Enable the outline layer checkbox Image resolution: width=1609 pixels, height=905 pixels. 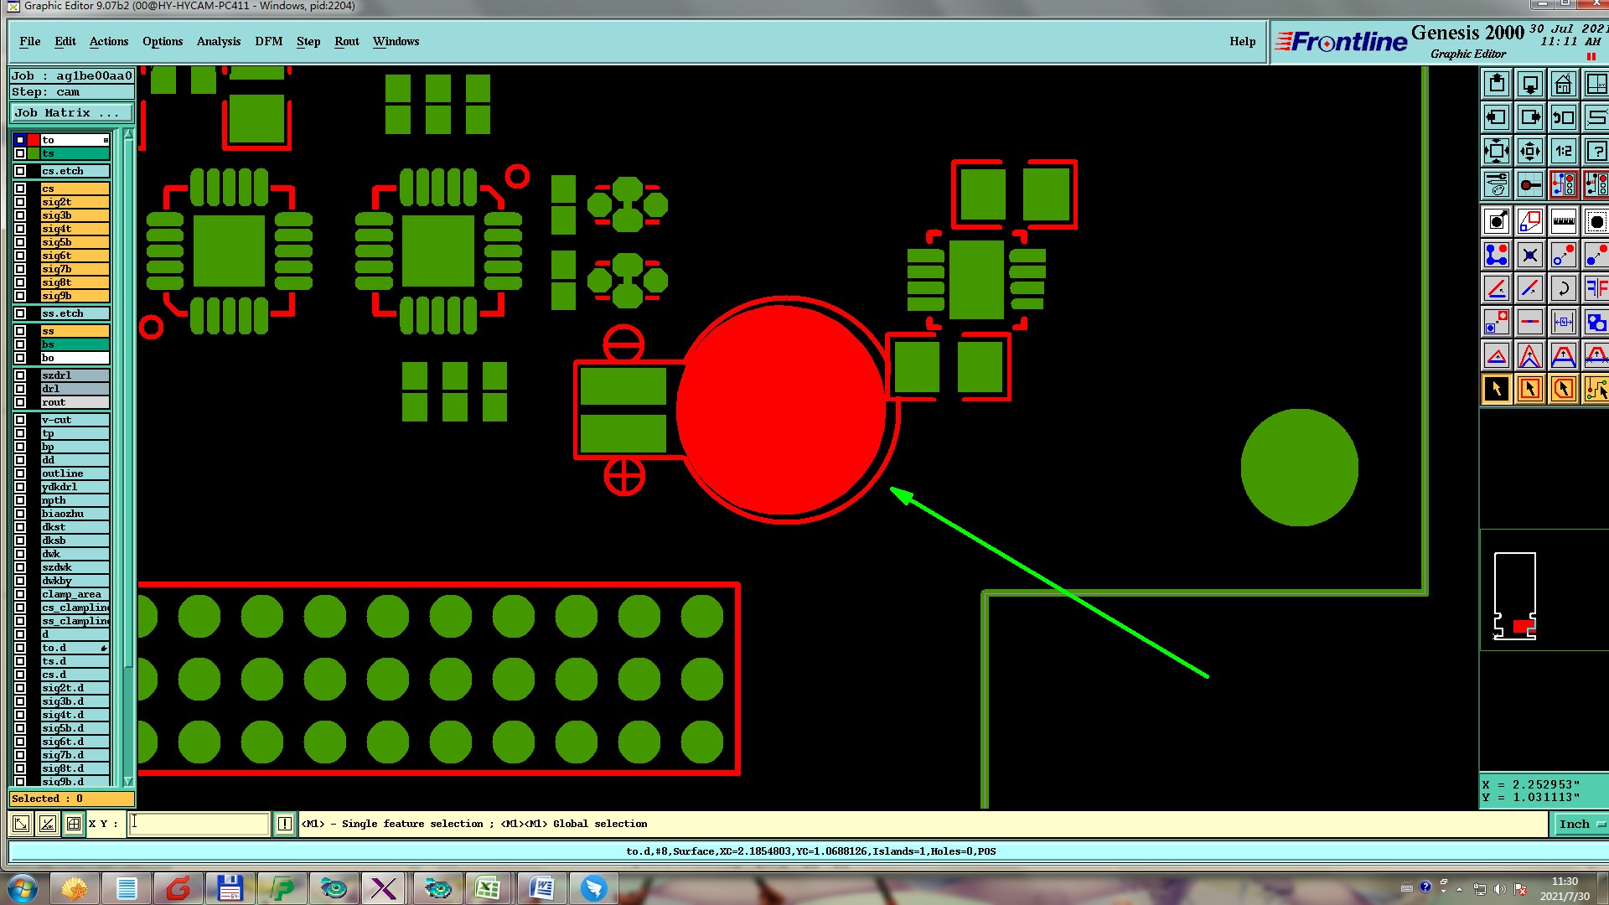[20, 473]
